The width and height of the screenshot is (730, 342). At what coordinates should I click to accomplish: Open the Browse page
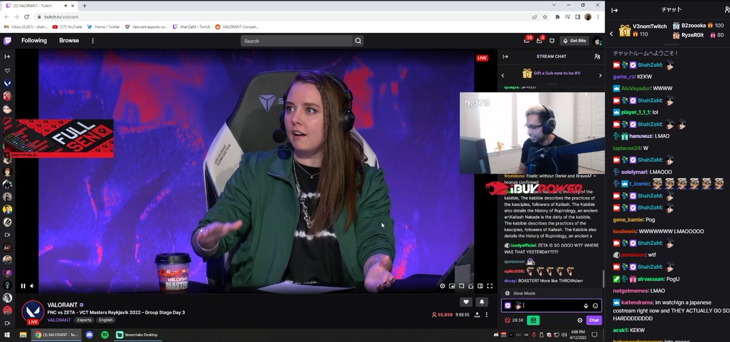[x=69, y=41]
